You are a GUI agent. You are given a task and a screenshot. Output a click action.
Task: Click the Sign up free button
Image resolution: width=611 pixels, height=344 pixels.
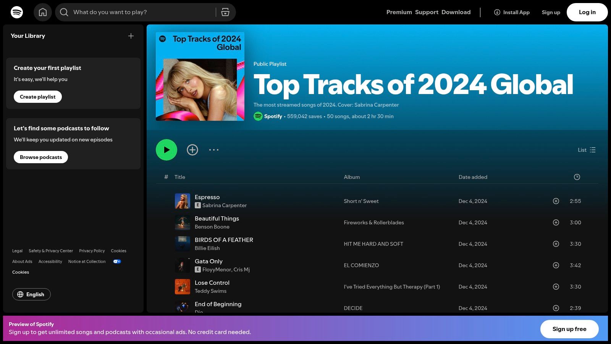point(569,329)
